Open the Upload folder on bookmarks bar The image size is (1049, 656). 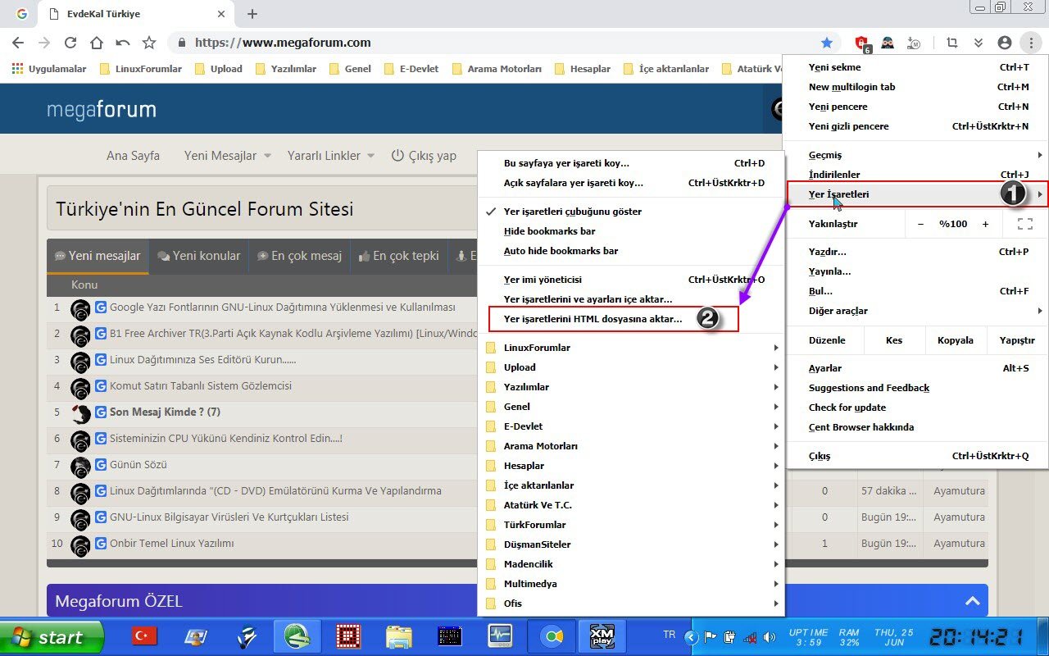[219, 69]
